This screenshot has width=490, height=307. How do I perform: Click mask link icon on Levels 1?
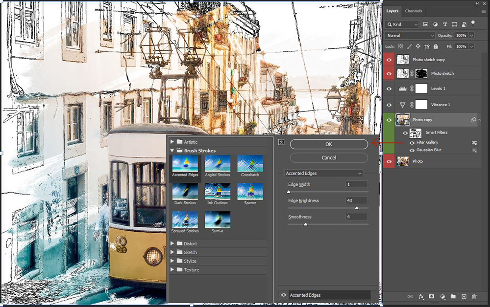coord(412,88)
